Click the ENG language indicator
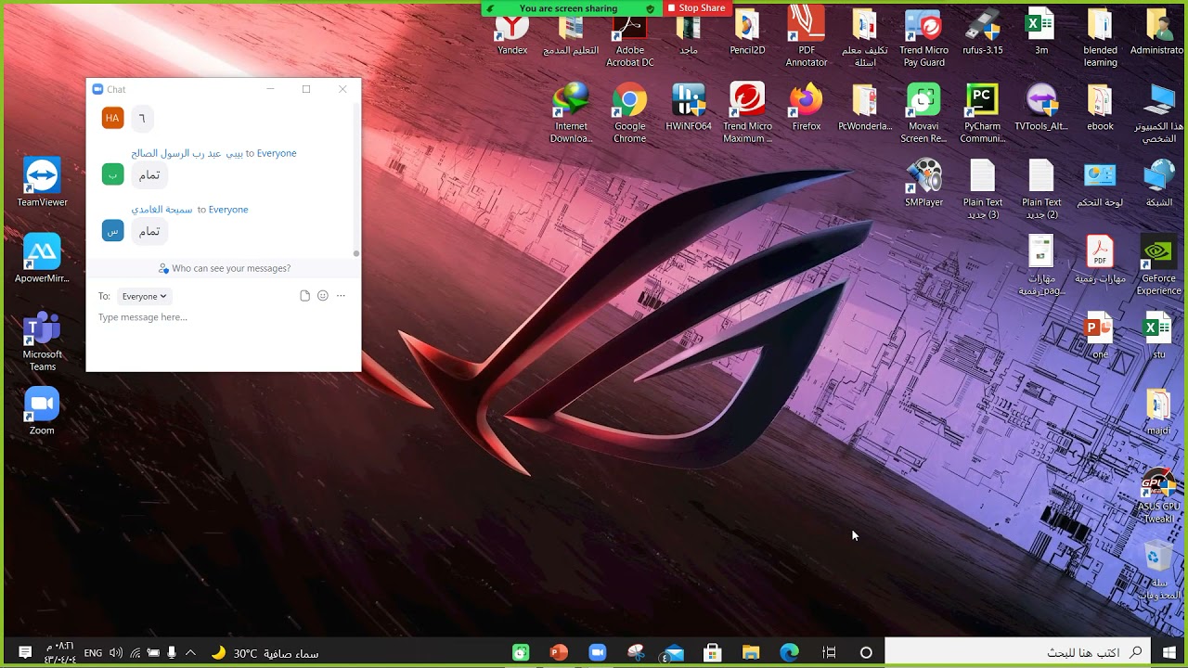Screen dimensions: 1188x668 (x=93, y=653)
